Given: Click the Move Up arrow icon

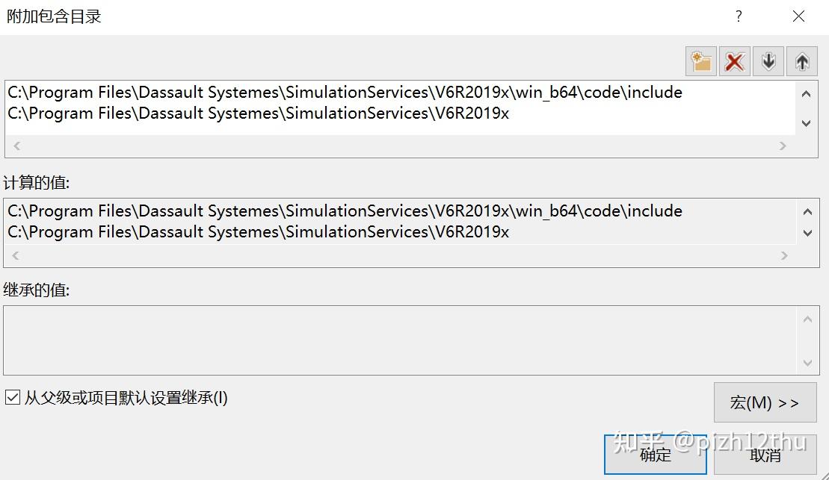Looking at the screenshot, I should [801, 61].
